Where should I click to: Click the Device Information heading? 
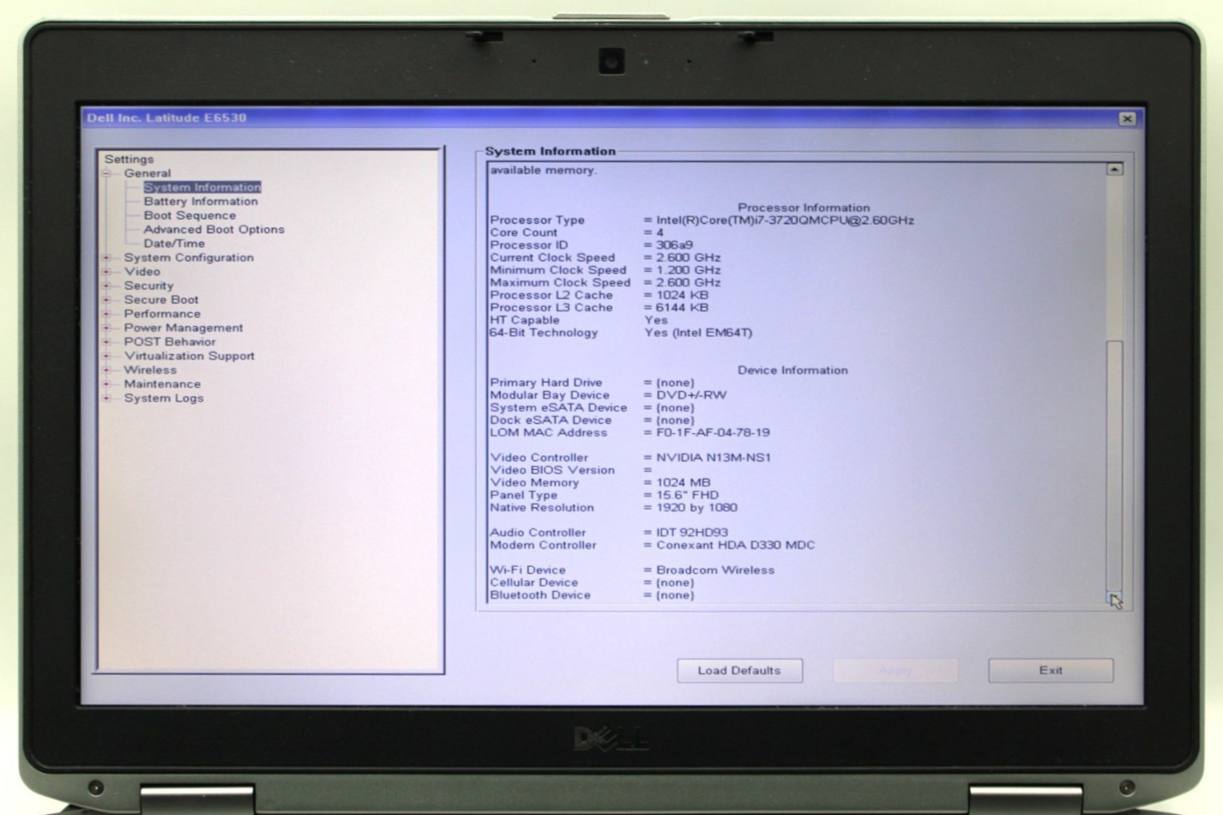point(792,371)
